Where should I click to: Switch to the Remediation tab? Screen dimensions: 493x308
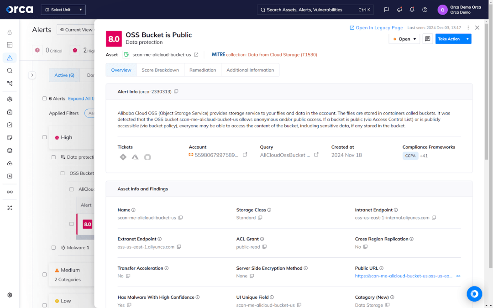coord(203,70)
